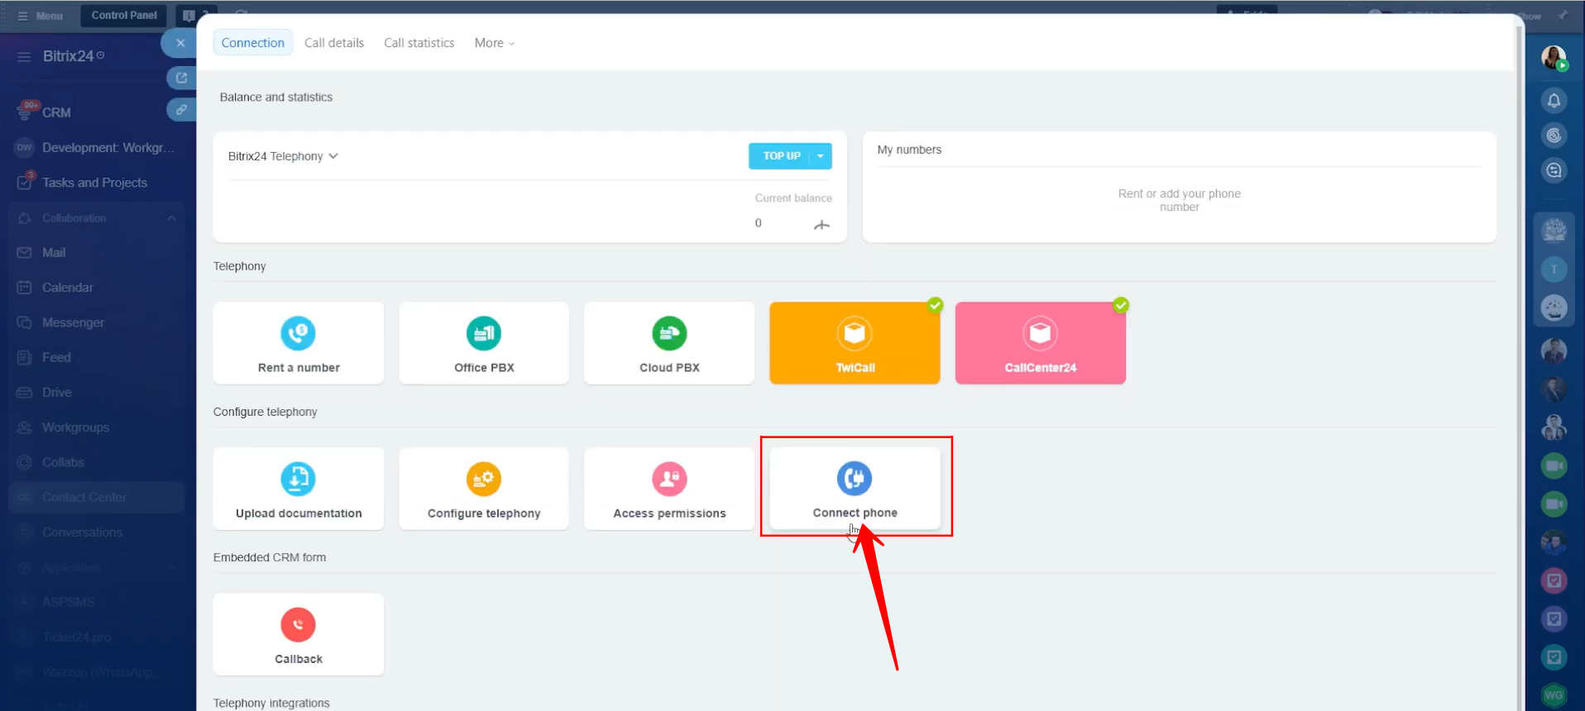Image resolution: width=1585 pixels, height=711 pixels.
Task: Click the TOP UP button
Action: tap(780, 156)
